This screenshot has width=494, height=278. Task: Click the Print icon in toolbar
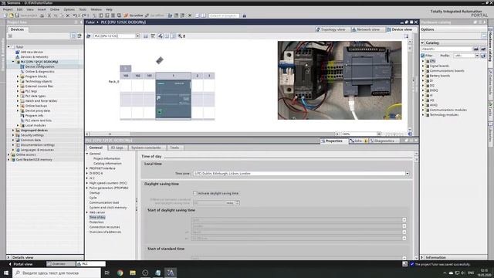coord(42,15)
